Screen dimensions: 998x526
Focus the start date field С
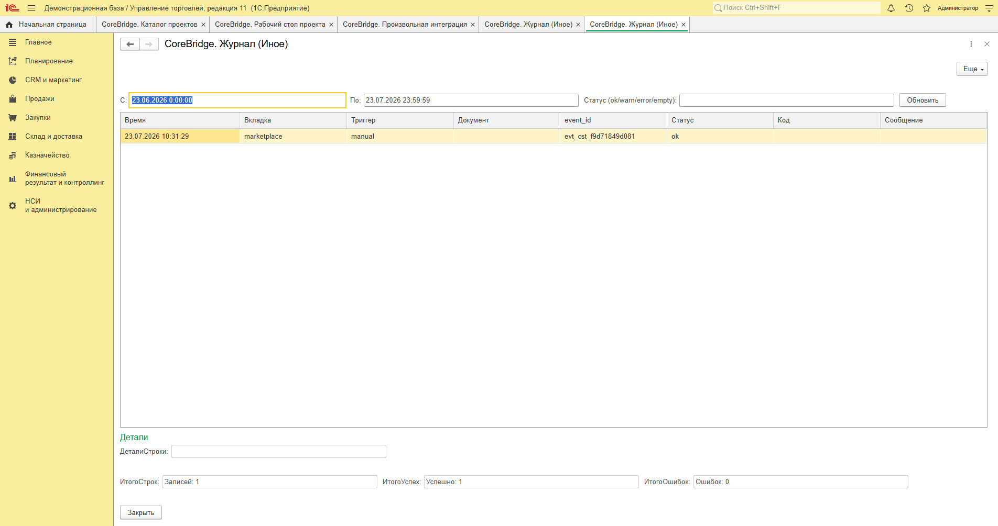tap(237, 100)
